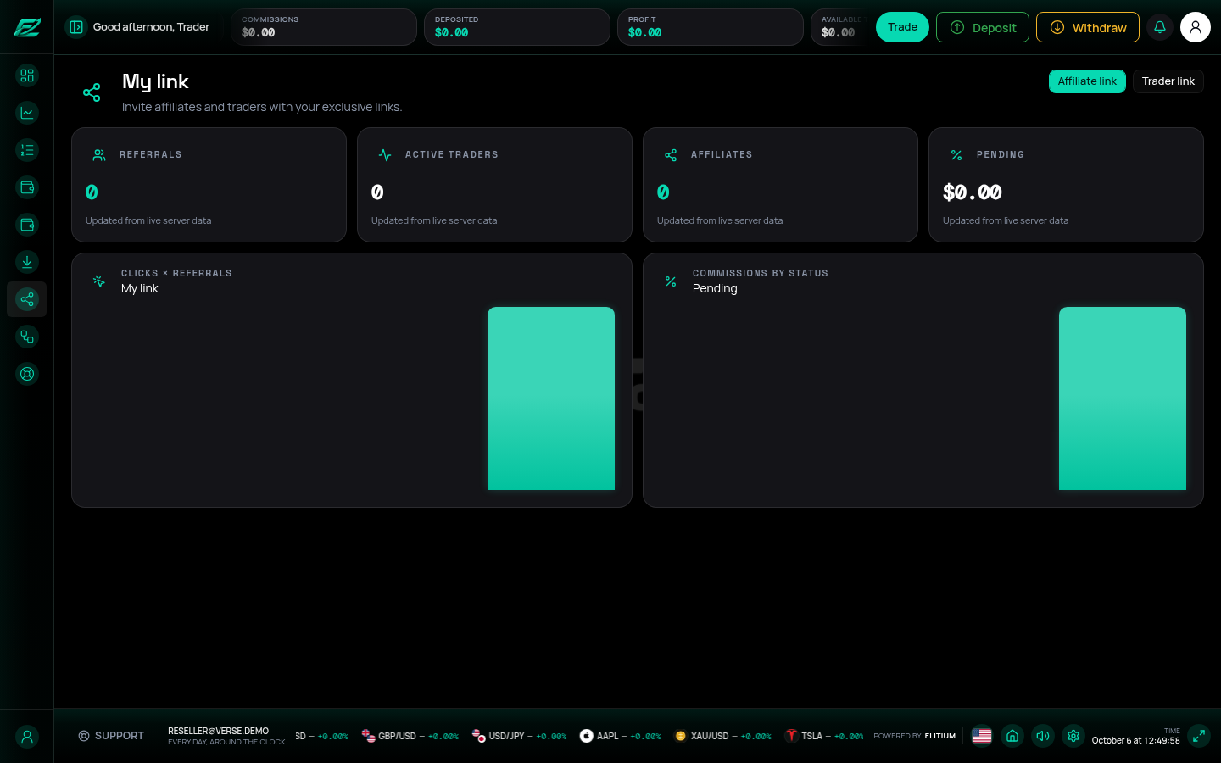Open settings gear in bottom bar
Image resolution: width=1221 pixels, height=763 pixels.
pyautogui.click(x=1073, y=736)
